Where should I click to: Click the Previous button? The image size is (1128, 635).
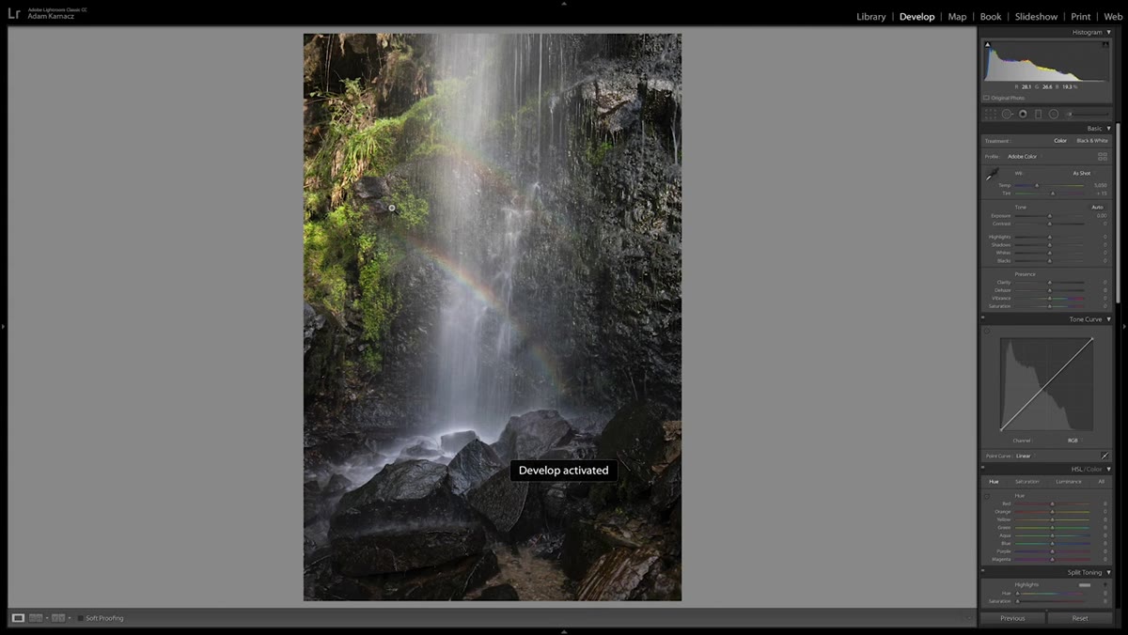[1012, 618]
